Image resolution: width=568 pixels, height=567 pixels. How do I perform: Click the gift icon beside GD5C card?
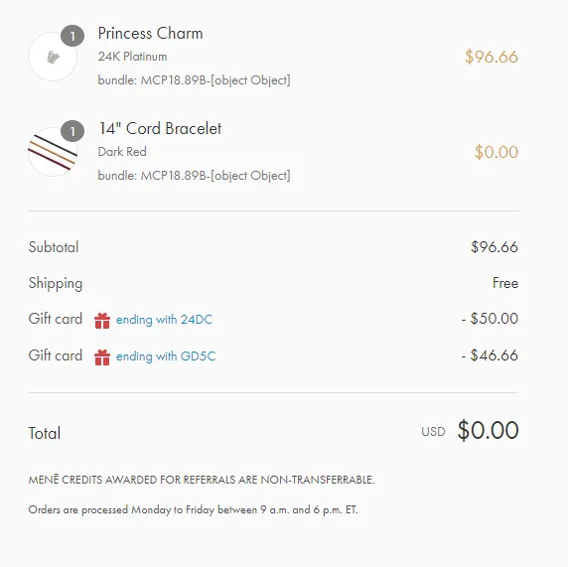(x=102, y=357)
